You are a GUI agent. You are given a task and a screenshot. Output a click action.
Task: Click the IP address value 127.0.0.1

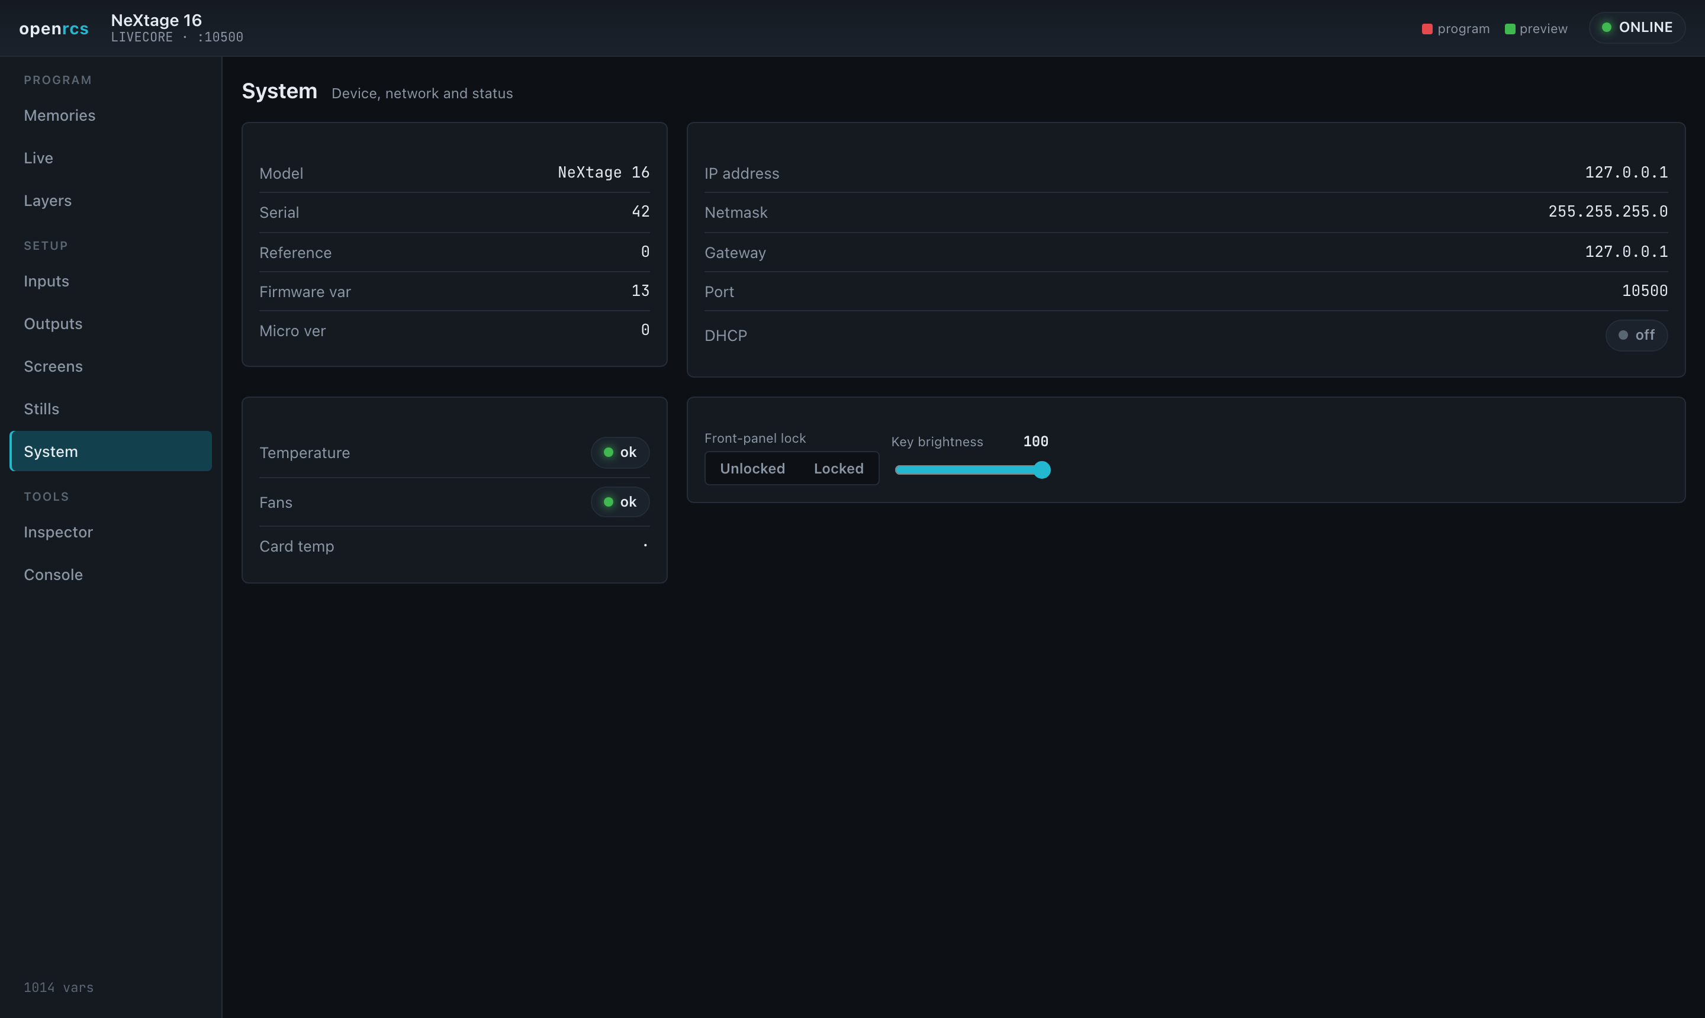(1626, 173)
